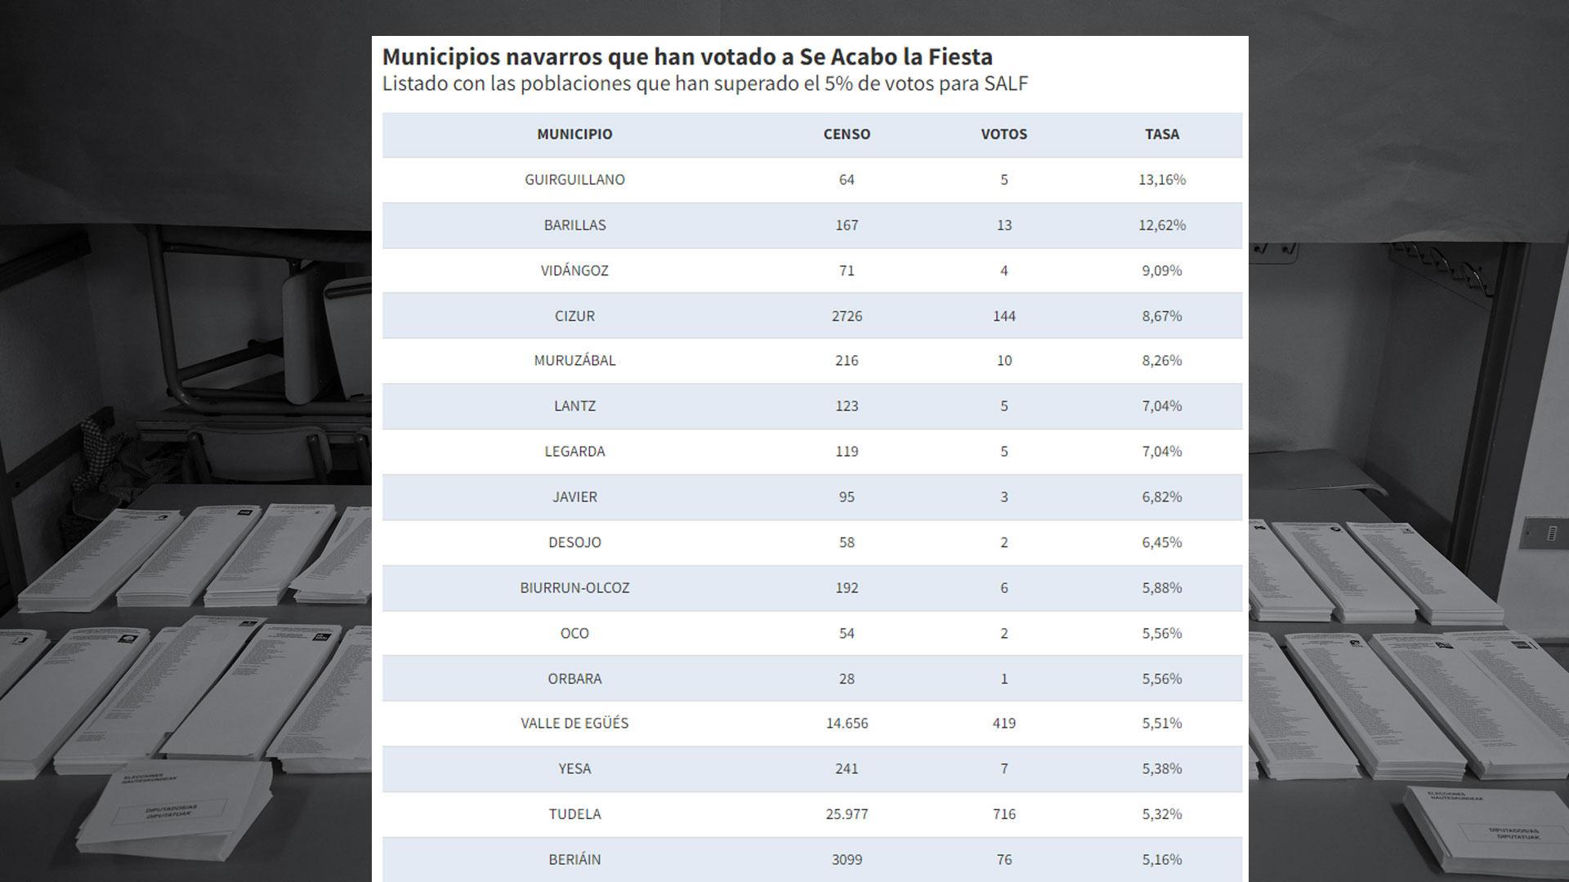Click the VALLE DE EGÜÉS votes 419
The image size is (1569, 882).
[x=1004, y=723]
